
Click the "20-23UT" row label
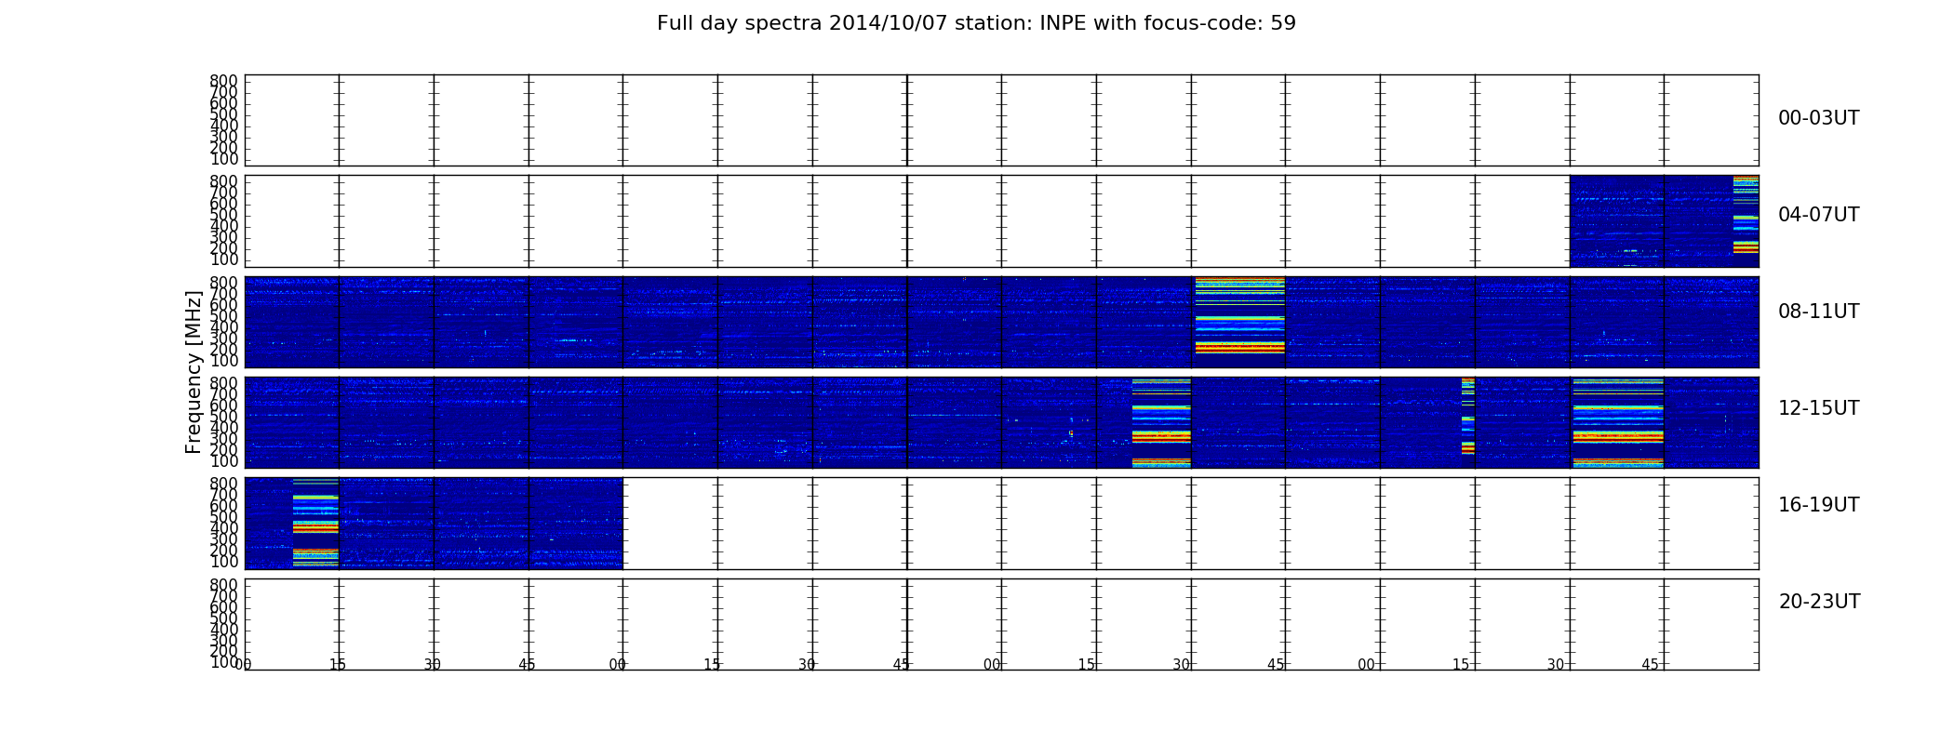point(1819,602)
